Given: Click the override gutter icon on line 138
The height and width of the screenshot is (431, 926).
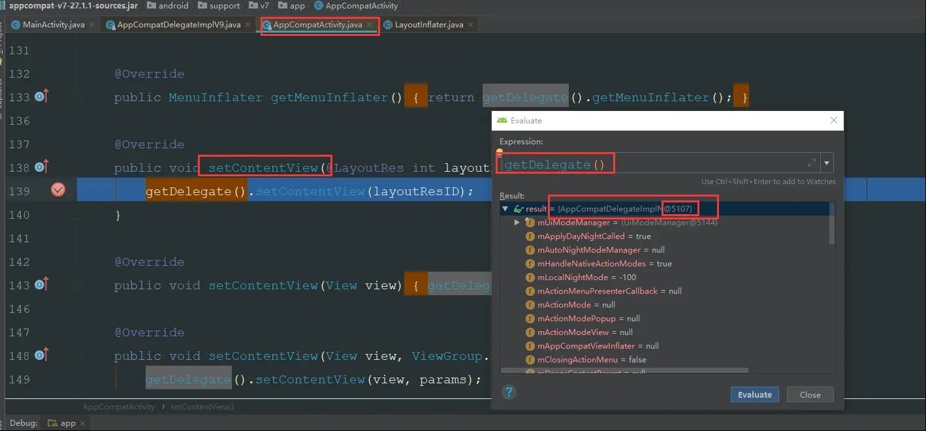Looking at the screenshot, I should (41, 168).
